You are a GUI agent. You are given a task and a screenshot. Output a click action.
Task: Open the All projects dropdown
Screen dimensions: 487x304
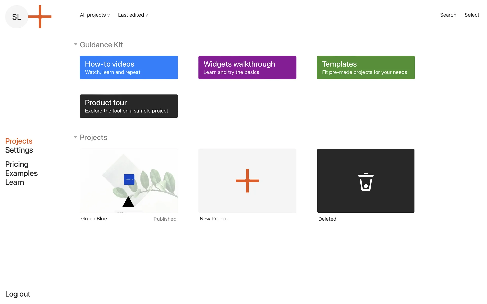click(x=95, y=15)
